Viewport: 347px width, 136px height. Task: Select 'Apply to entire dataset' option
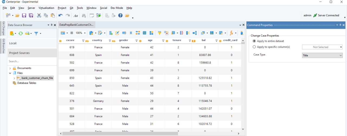[254, 41]
